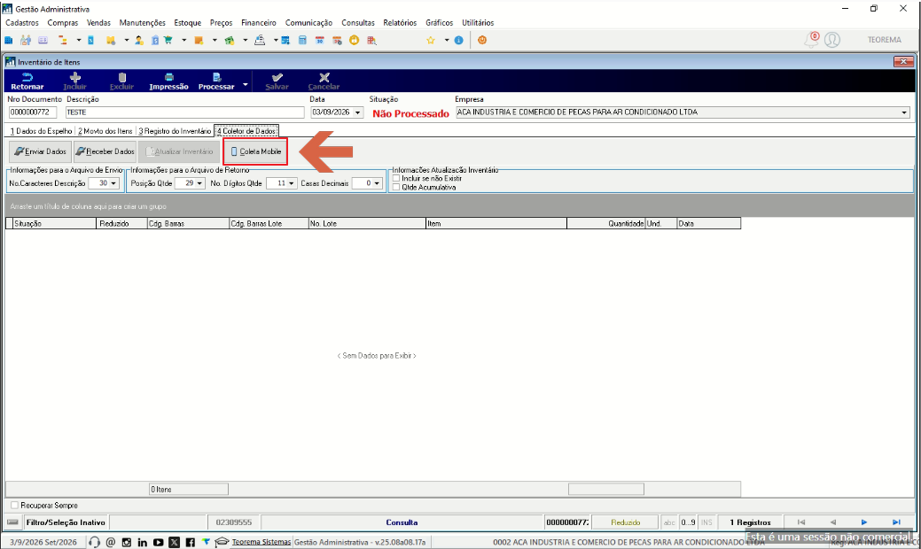Viewport: 921px width, 549px height.
Task: Enable 'Incluir se não Existir' checkbox
Action: point(396,178)
